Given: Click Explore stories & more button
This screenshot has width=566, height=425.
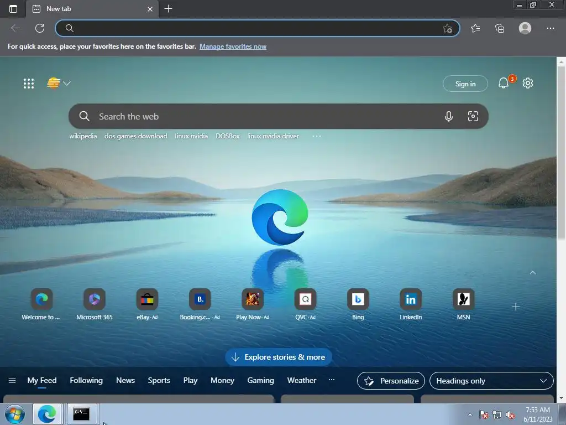Looking at the screenshot, I should (x=279, y=357).
